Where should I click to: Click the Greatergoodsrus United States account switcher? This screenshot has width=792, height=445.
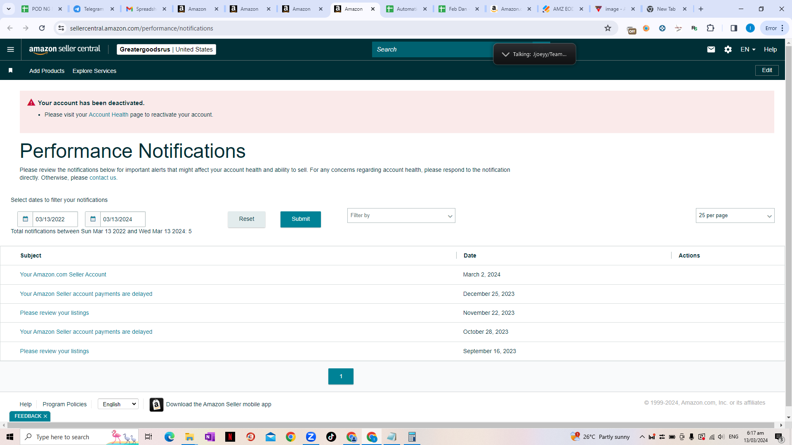[x=166, y=49]
